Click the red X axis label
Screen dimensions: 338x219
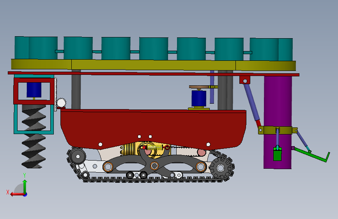point(8,192)
